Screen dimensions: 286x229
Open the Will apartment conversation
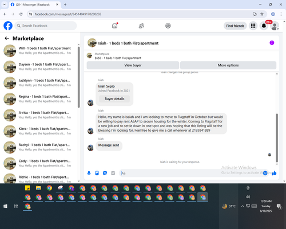(x=39, y=50)
